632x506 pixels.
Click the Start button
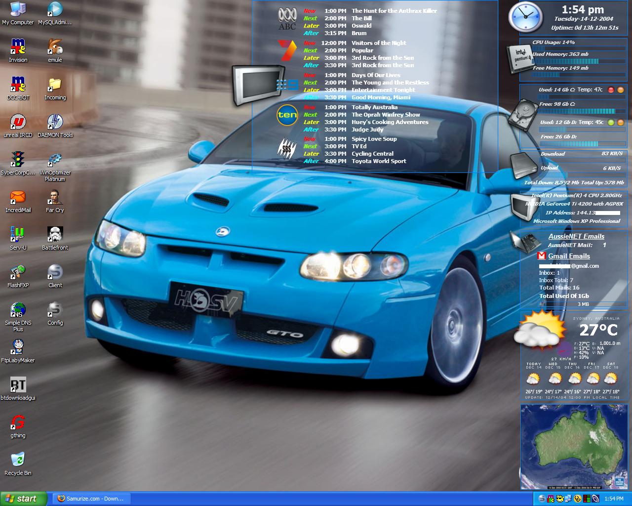(x=24, y=499)
